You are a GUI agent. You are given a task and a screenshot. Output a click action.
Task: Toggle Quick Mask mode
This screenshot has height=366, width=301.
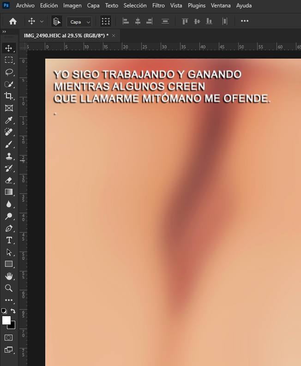pyautogui.click(x=9, y=337)
